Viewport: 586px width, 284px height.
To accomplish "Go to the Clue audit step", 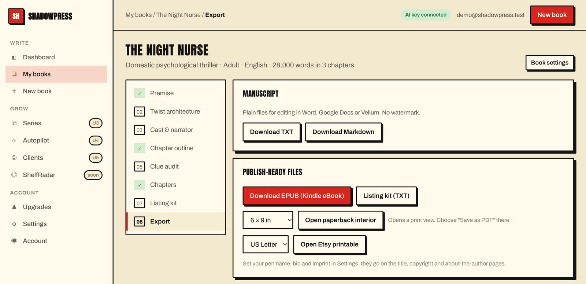I will pyautogui.click(x=176, y=166).
